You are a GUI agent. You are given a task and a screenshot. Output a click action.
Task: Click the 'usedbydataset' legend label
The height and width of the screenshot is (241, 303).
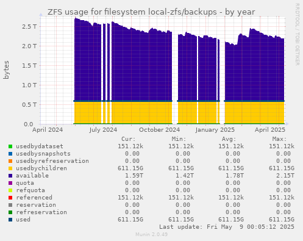click(40, 146)
